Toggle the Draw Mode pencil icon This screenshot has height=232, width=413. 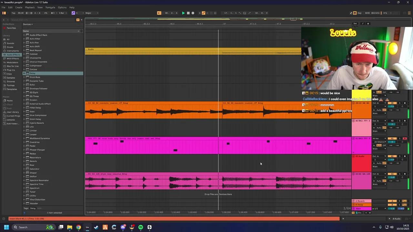(351, 13)
